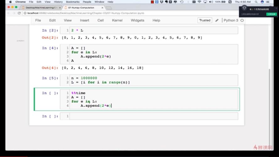Click the green button in the popup notification
The height and width of the screenshot is (157, 279).
click(x=271, y=14)
